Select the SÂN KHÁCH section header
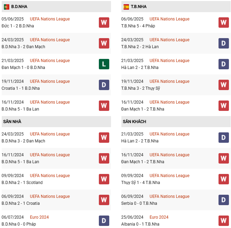This screenshot has height=228, width=231. [x=134, y=122]
